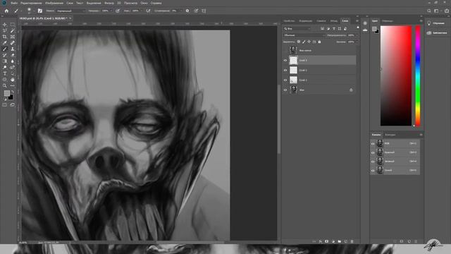Toggle Зеленый channel visibility
This screenshot has height=254, width=451.
373,162
